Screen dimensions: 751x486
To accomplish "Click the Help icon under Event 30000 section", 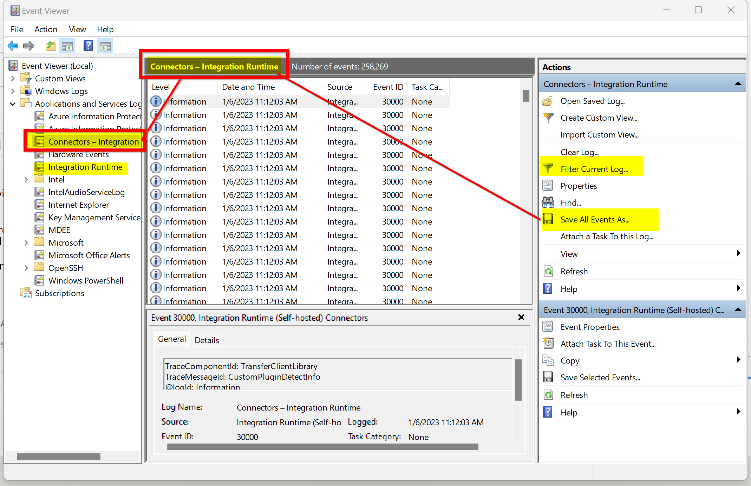I will 548,412.
